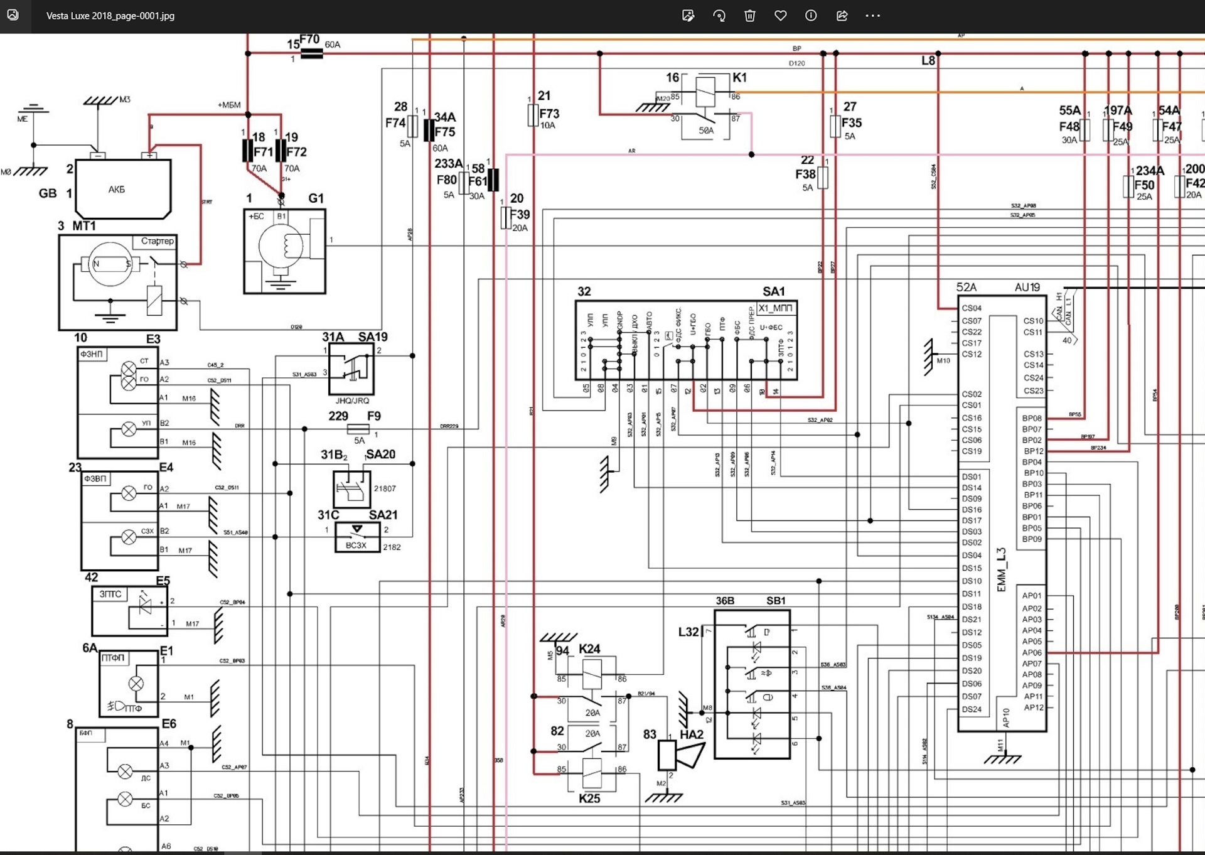Click the F70 60A fuse at top
Screen dimensions: 1205x855
coord(312,53)
